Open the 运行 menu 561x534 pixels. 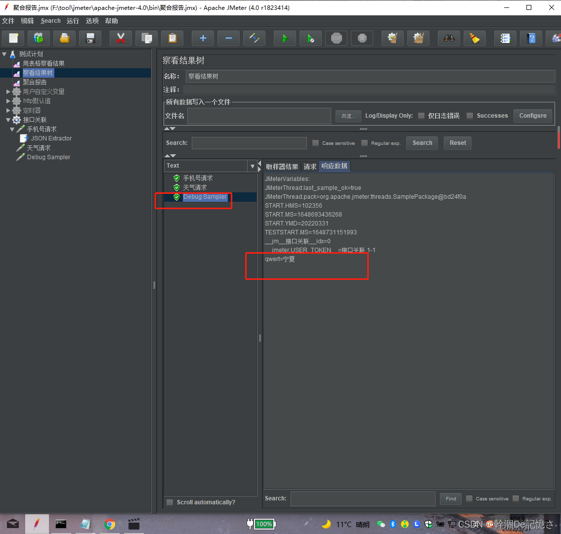coord(73,21)
